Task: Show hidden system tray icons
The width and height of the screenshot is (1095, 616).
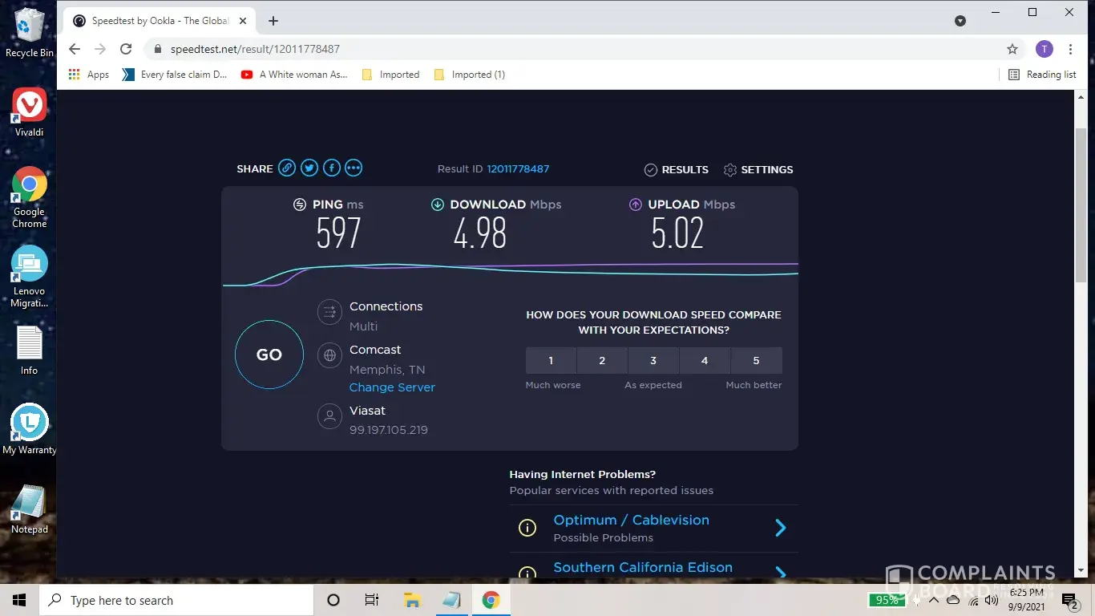Action: tap(933, 600)
